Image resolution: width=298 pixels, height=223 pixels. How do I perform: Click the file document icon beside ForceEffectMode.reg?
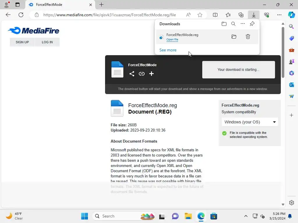tap(117, 108)
